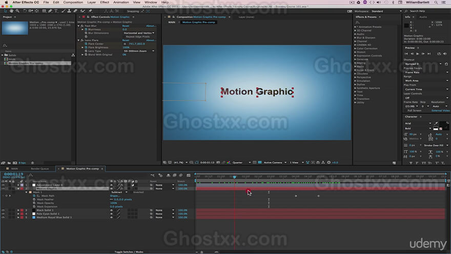Expand the Color Correction effects category
The image size is (451, 254).
(x=355, y=48)
